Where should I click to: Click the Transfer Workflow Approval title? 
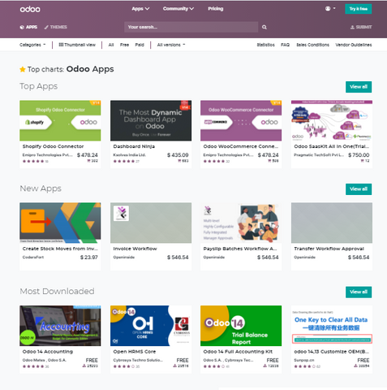click(329, 249)
